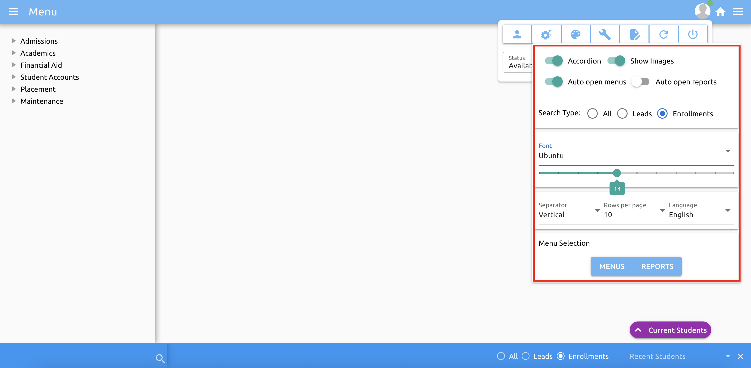Expand the Financial Aid menu
The height and width of the screenshot is (368, 751).
(x=41, y=65)
